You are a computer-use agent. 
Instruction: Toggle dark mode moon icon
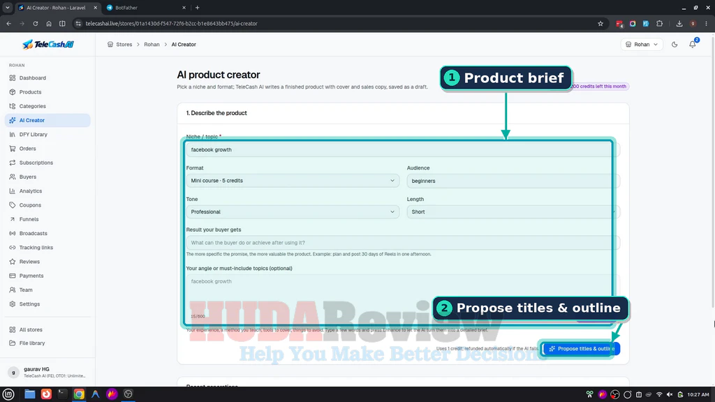(675, 44)
